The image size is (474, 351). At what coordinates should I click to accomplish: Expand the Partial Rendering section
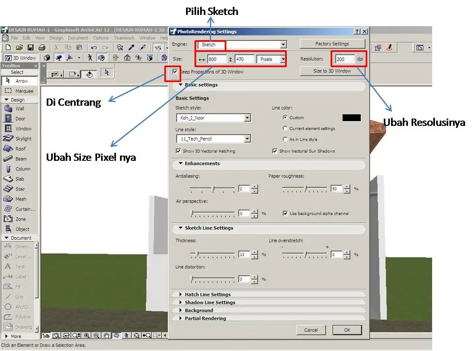click(180, 318)
